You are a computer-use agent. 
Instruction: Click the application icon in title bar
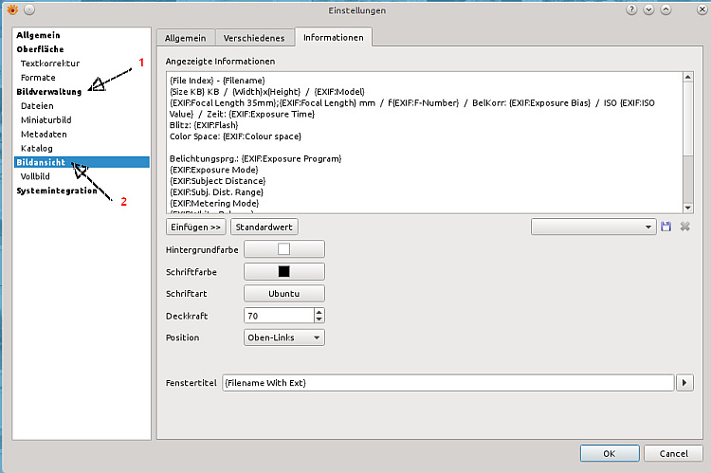point(9,9)
